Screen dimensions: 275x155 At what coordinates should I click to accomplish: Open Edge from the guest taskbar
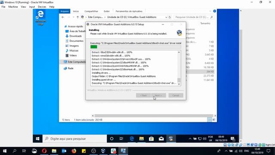132,139
